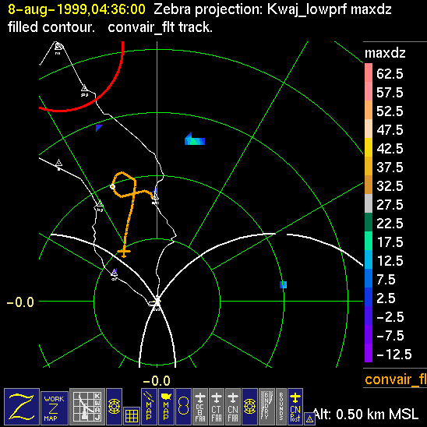Open the convair_flt track label
The width and height of the screenshot is (427, 427).
point(395,379)
